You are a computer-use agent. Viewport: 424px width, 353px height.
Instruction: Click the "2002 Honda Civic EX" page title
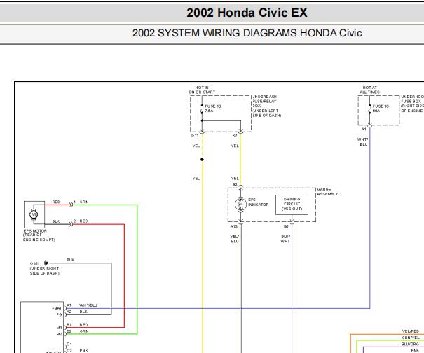point(247,13)
